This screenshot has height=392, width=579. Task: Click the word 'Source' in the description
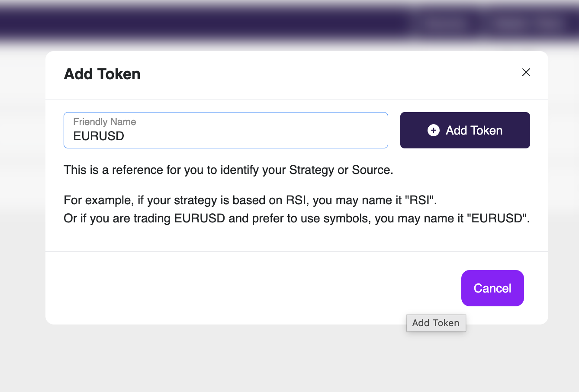pyautogui.click(x=371, y=170)
